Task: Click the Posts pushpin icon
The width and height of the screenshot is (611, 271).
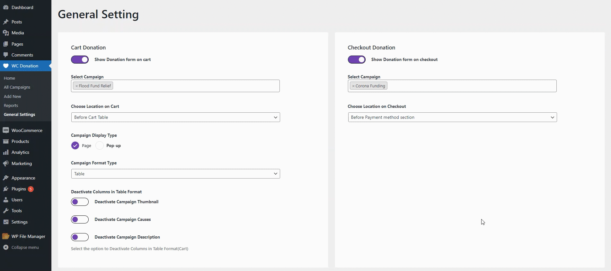Action: 6,22
